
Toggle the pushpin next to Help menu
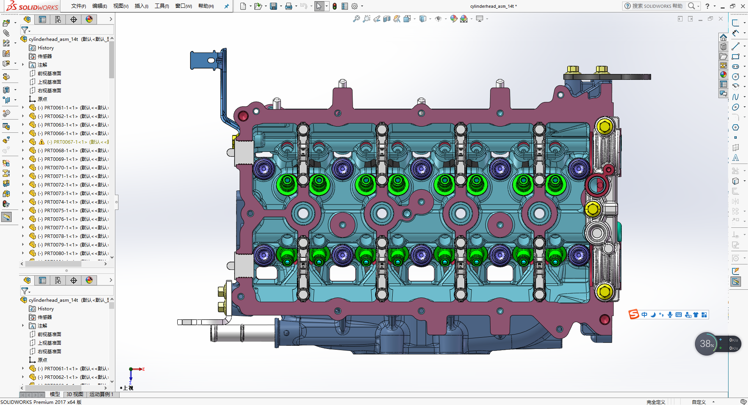click(226, 6)
